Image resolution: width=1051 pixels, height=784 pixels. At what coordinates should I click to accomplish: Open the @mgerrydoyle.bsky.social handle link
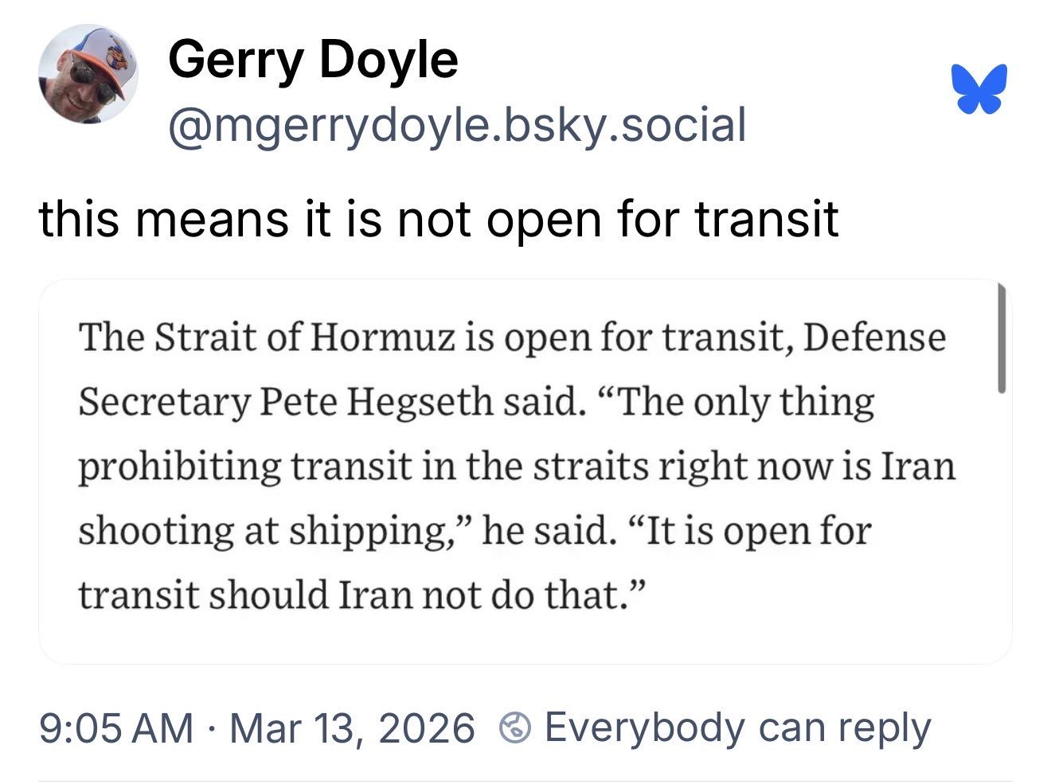[x=456, y=124]
